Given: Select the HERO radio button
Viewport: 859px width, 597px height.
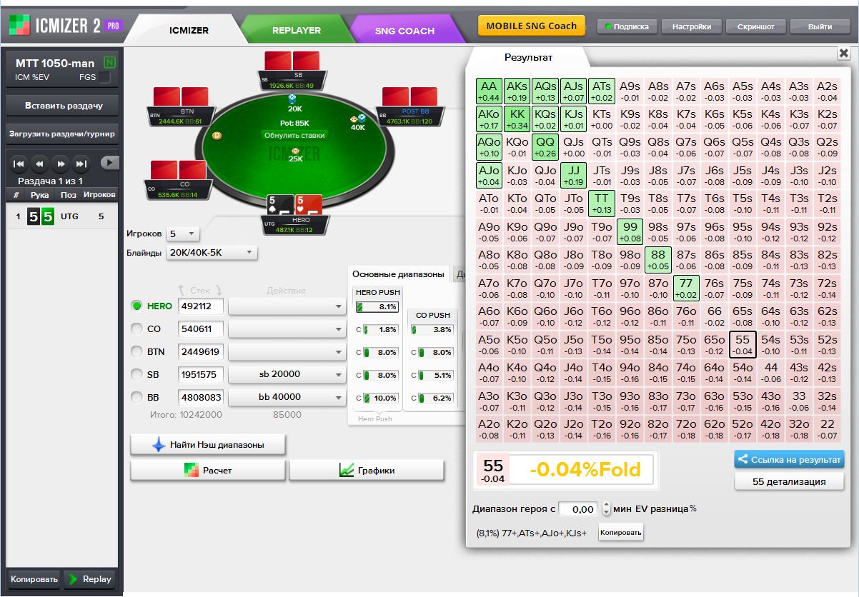Looking at the screenshot, I should pos(137,306).
